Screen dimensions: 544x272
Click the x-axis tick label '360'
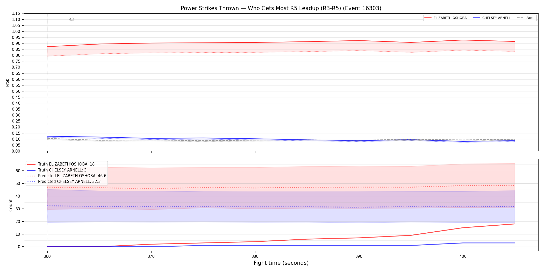coord(47,256)
